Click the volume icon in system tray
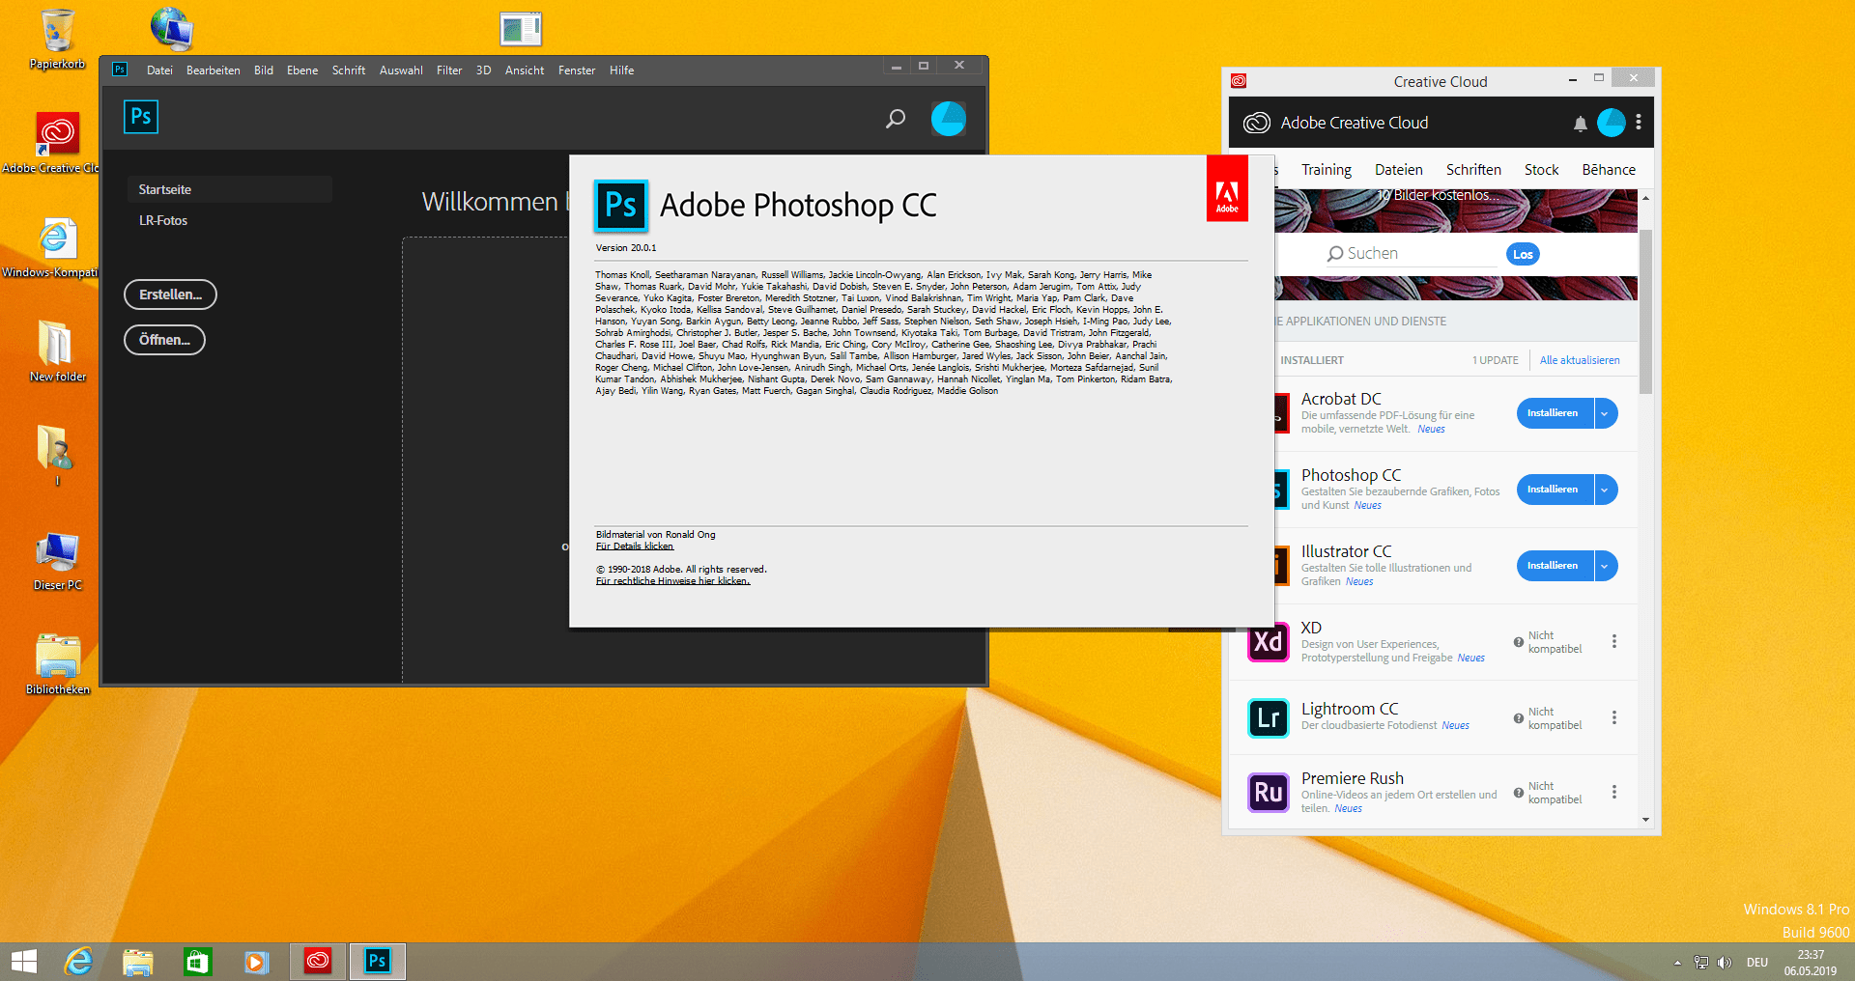The width and height of the screenshot is (1855, 981). click(1725, 963)
